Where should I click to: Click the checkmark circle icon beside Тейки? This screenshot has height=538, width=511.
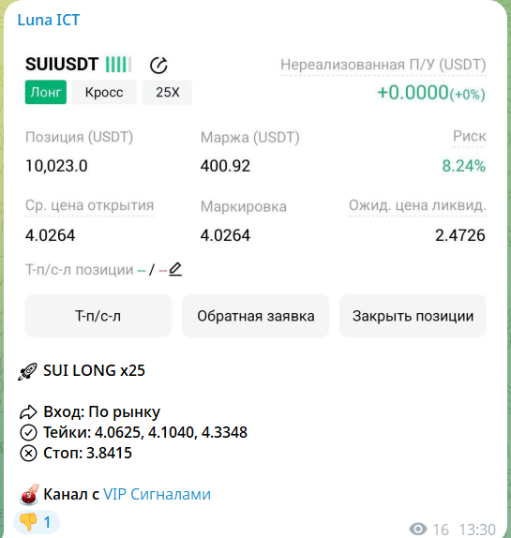pos(28,433)
